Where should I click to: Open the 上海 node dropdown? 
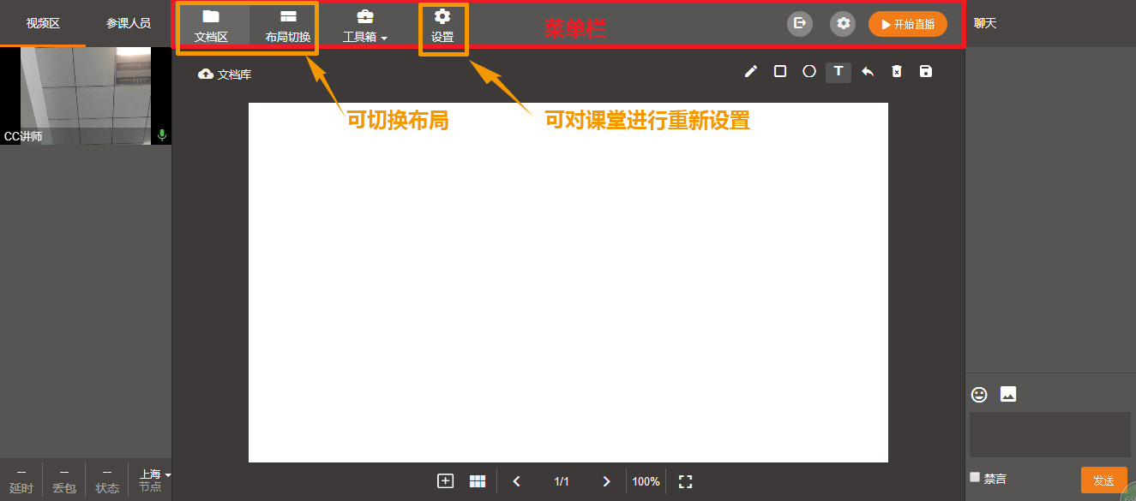point(155,474)
